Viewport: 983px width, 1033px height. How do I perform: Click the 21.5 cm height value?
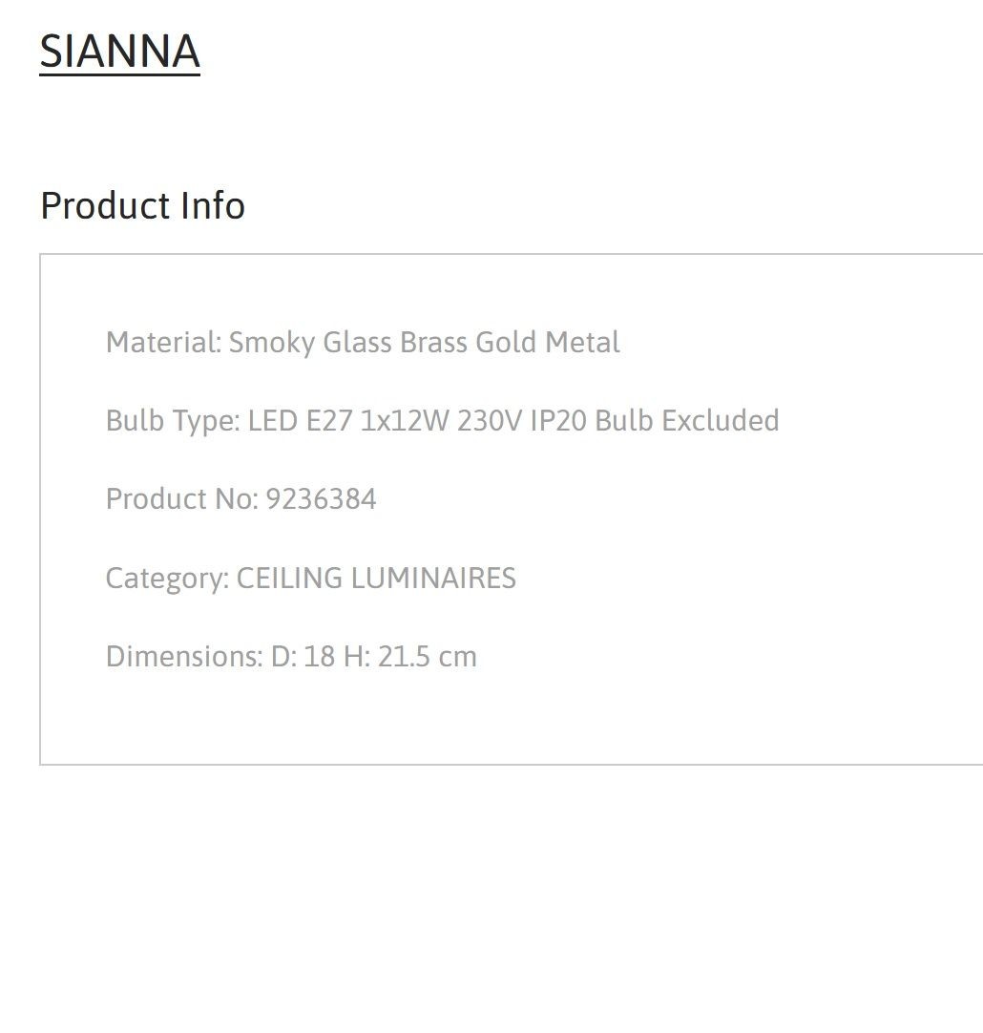click(x=428, y=656)
